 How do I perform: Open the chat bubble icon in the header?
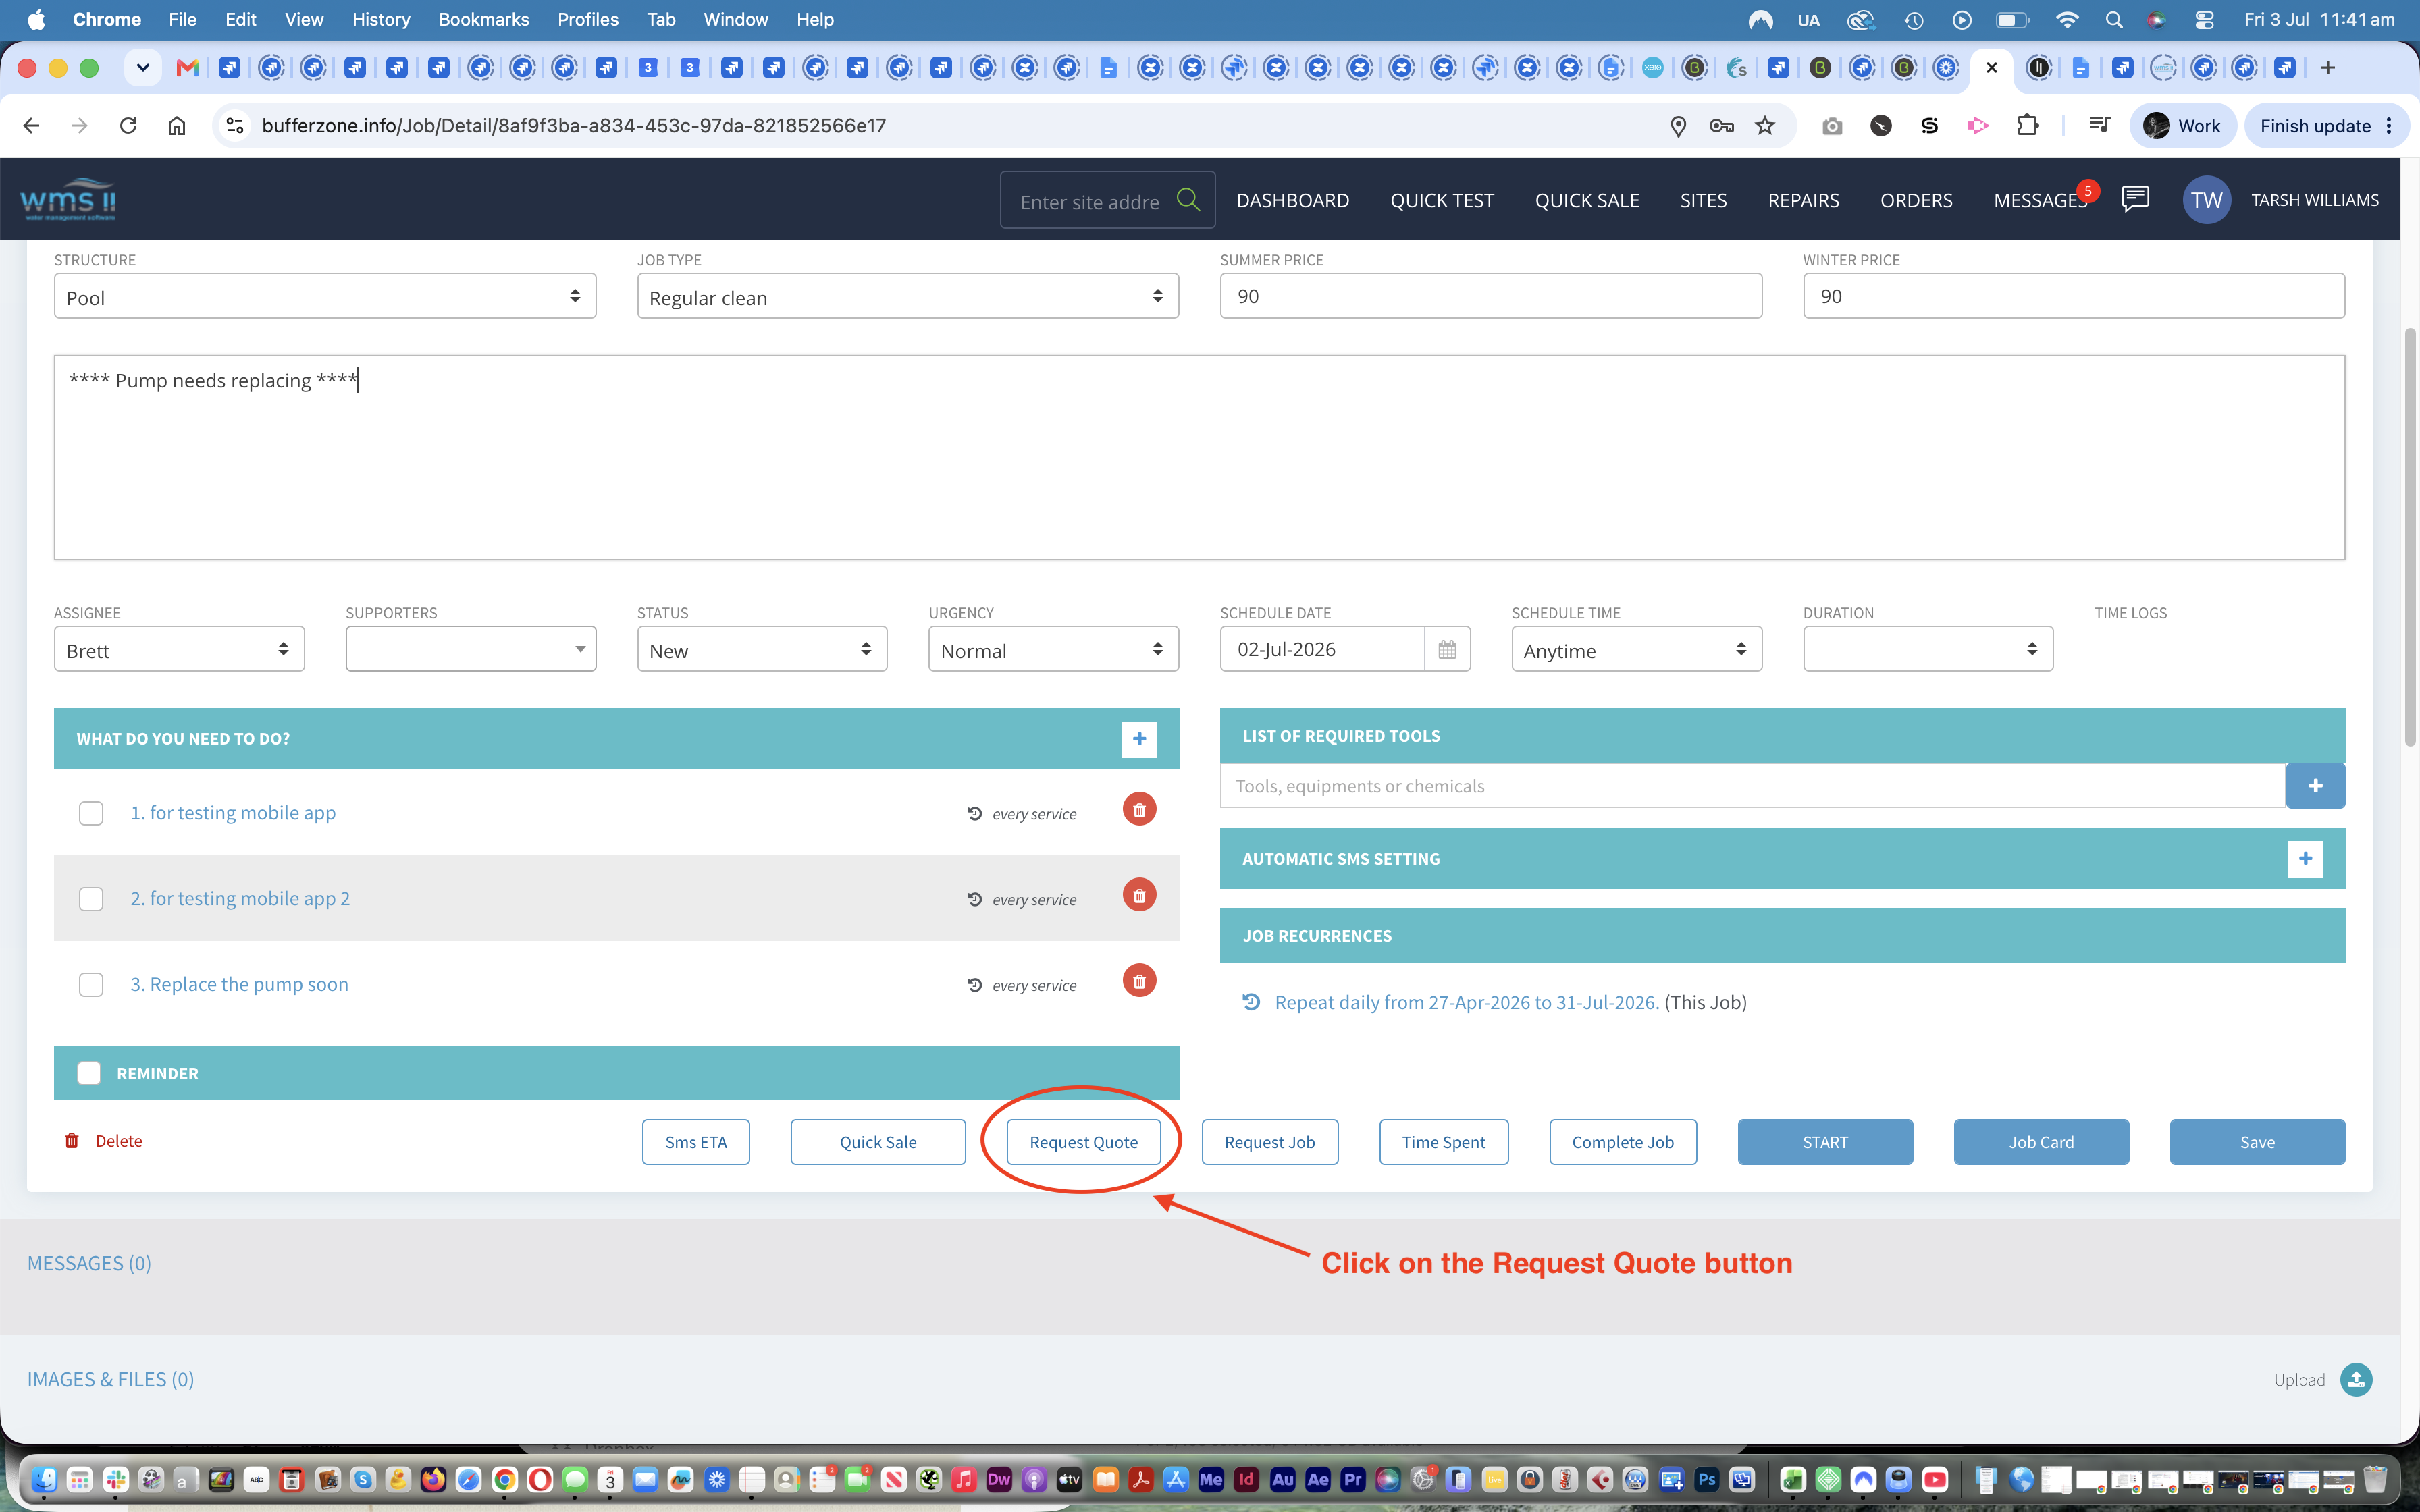click(2135, 199)
